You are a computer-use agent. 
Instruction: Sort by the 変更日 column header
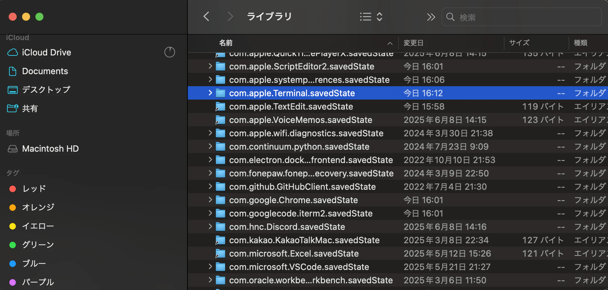pos(414,43)
